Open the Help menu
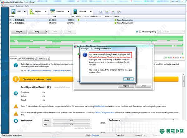 tap(27, 6)
